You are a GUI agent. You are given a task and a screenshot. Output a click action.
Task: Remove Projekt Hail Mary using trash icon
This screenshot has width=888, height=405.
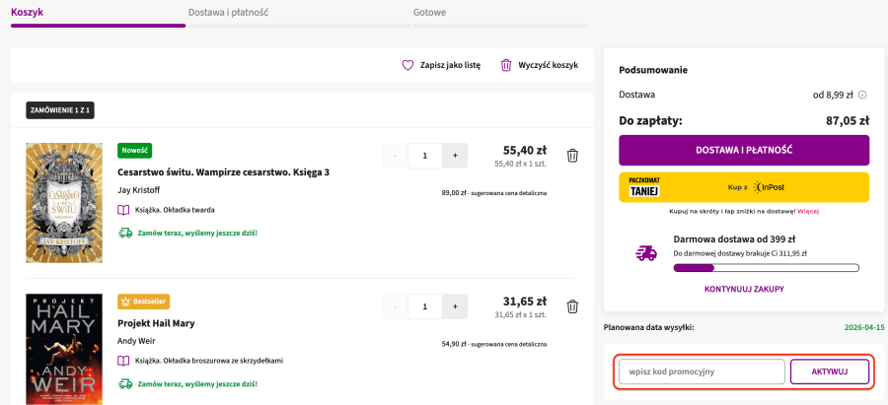(x=572, y=306)
